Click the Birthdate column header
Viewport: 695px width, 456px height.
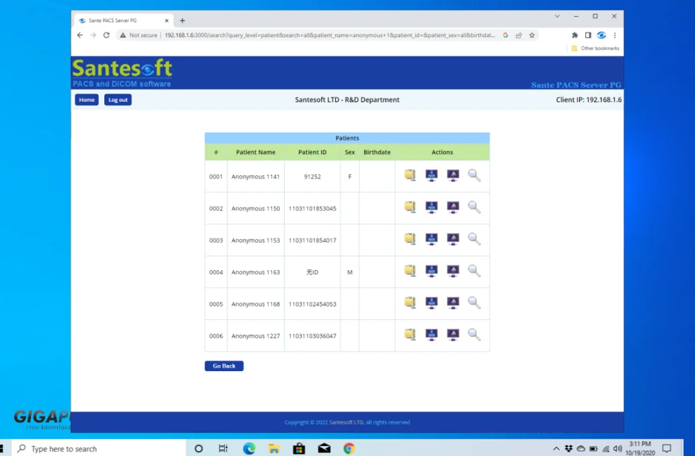click(377, 152)
